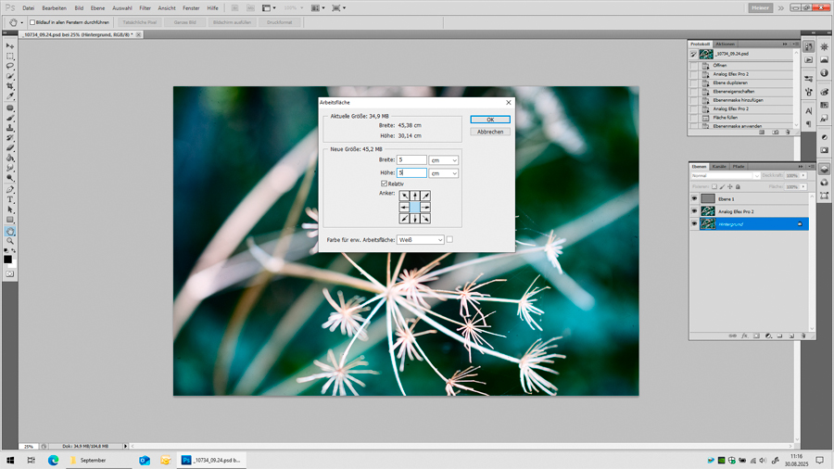Image resolution: width=834 pixels, height=469 pixels.
Task: Click the bottom-right anchor arrow
Action: (x=425, y=219)
